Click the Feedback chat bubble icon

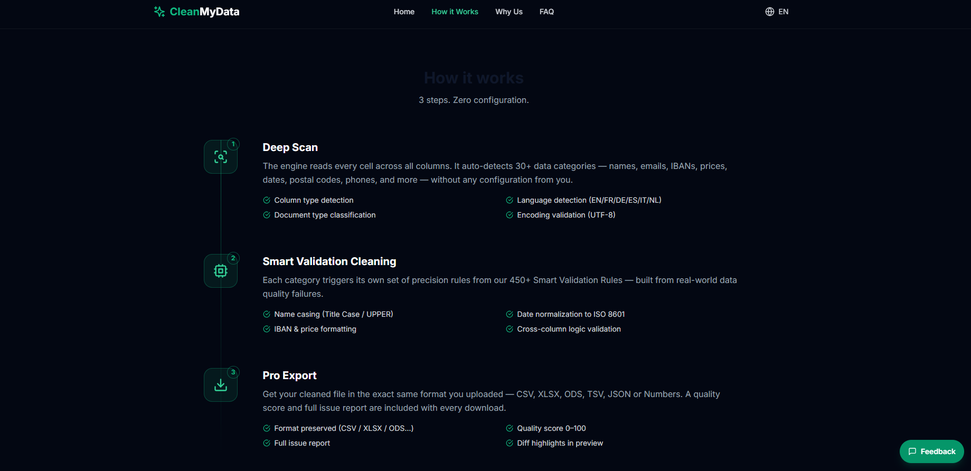(x=912, y=451)
